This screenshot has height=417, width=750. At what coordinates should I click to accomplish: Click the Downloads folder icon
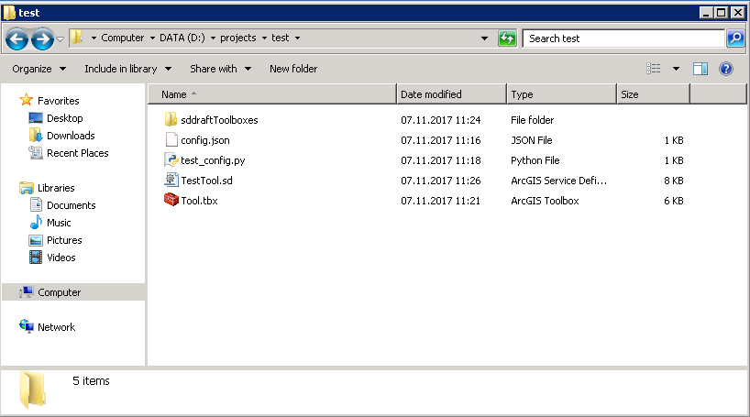point(36,135)
